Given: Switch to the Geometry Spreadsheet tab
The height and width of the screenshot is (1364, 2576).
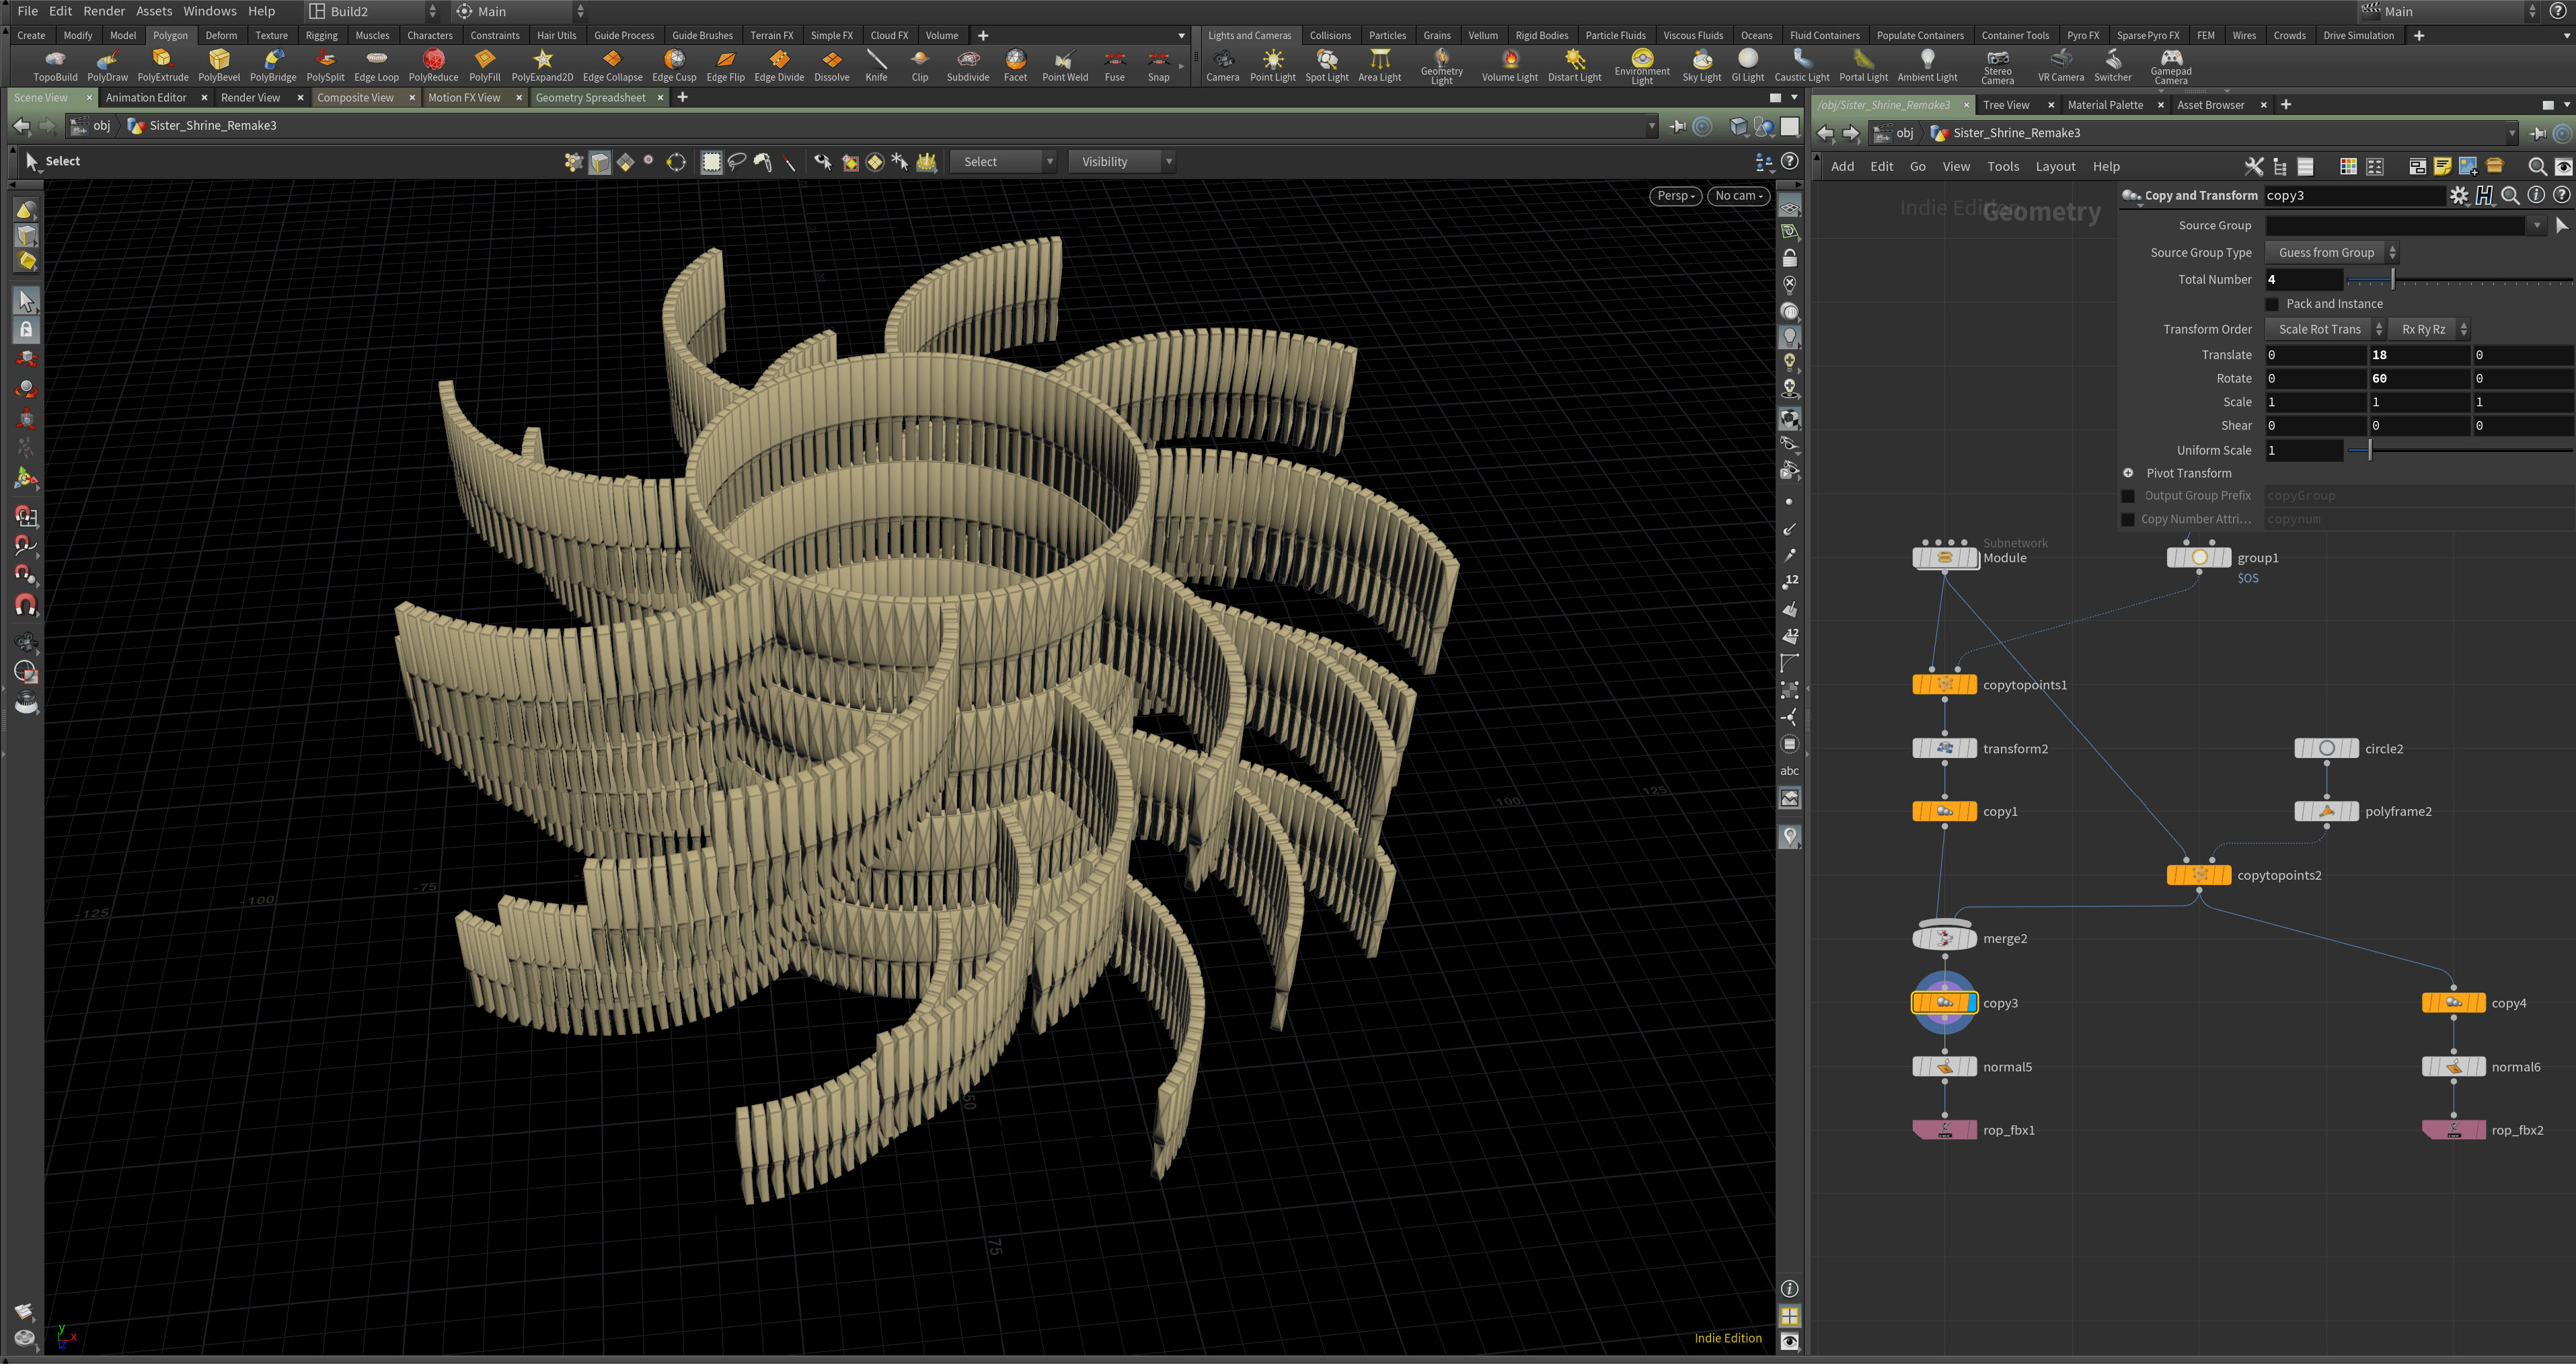Looking at the screenshot, I should [590, 97].
